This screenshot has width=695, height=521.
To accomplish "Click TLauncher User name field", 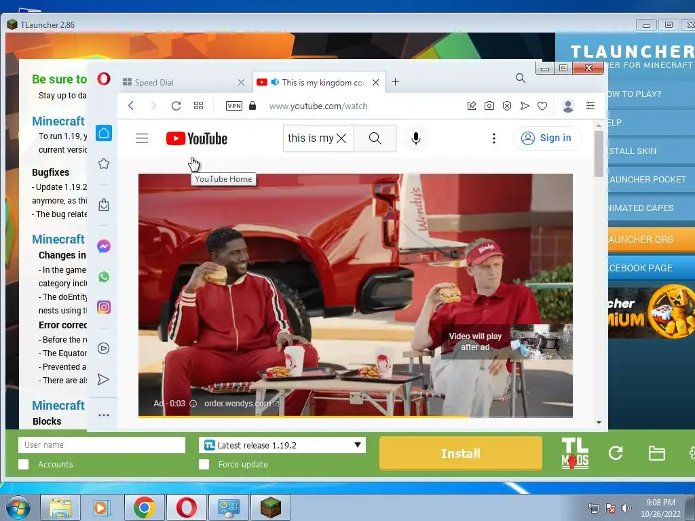I will [102, 445].
